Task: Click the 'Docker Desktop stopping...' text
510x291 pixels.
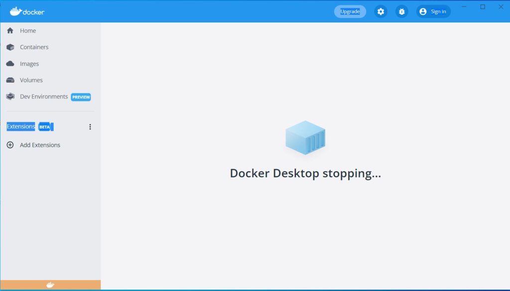Action: (305, 173)
